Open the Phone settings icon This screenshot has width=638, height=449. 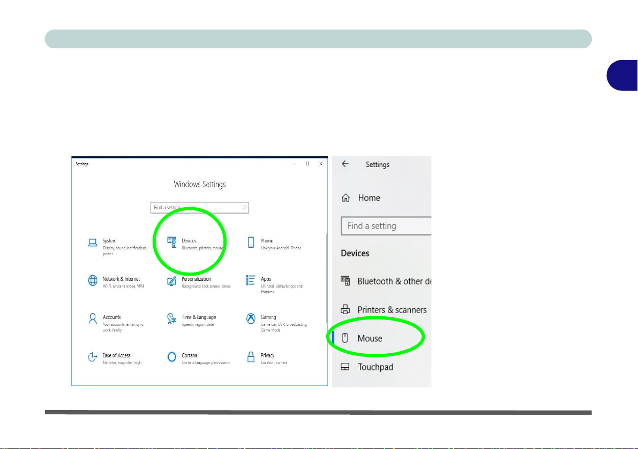coord(251,242)
